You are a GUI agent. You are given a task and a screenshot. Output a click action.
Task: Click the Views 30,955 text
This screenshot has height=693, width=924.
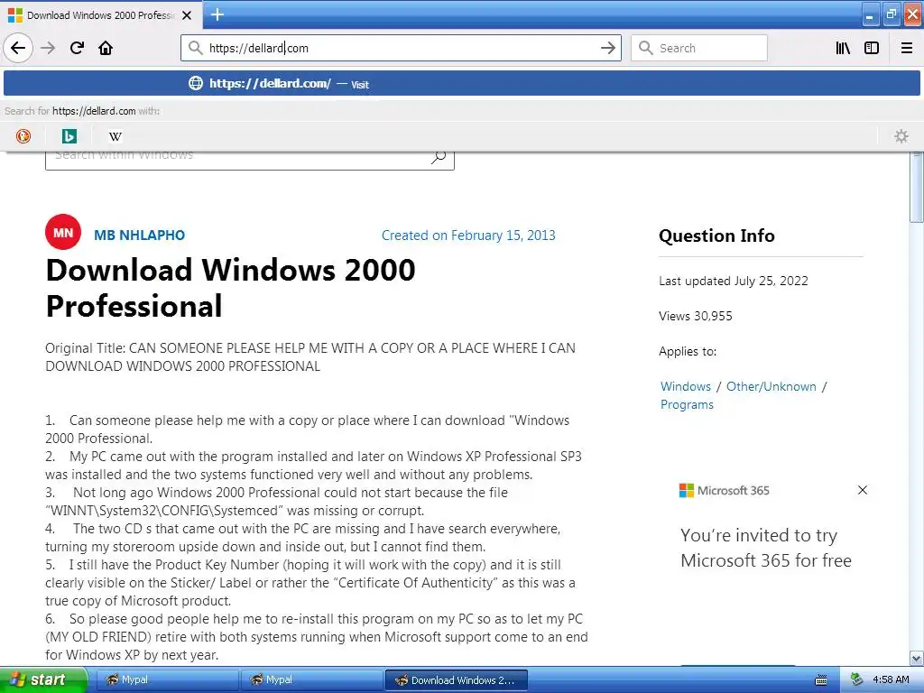[696, 317]
